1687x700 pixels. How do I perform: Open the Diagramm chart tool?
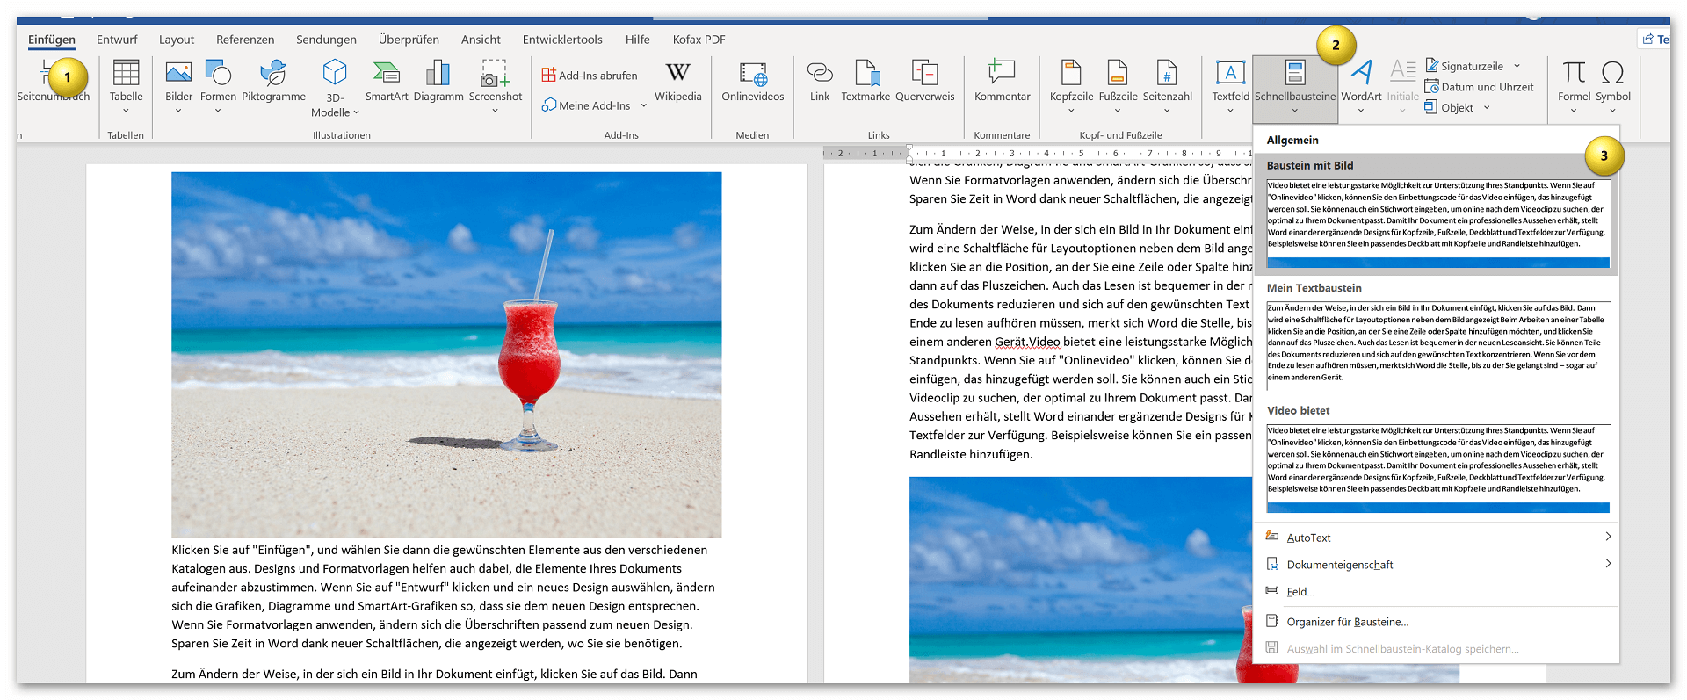coord(438,81)
